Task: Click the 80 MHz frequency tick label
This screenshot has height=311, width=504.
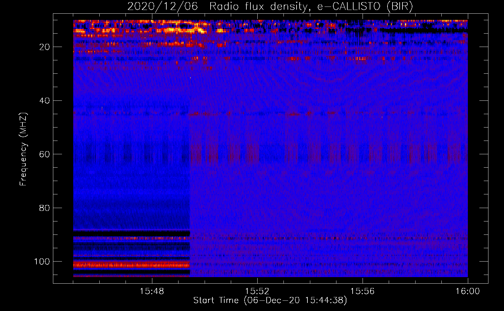Action: pos(45,208)
